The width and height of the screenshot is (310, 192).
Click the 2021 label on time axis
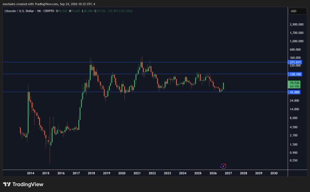click(x=137, y=173)
